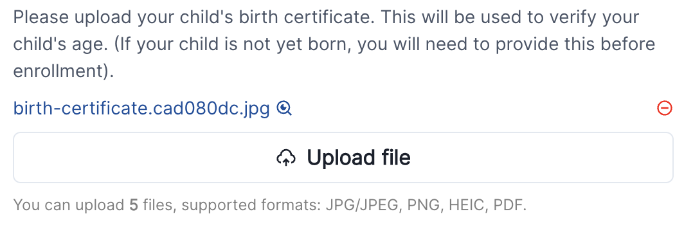The image size is (693, 234).
Task: Click empty left area inside upload box
Action: click(x=141, y=157)
